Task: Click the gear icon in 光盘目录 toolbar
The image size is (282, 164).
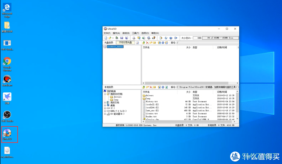Action: 163,43
